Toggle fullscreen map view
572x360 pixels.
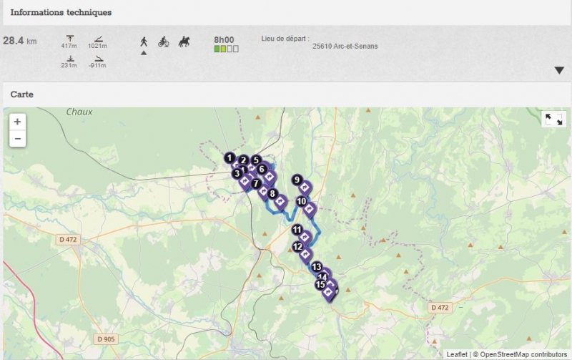coord(553,120)
